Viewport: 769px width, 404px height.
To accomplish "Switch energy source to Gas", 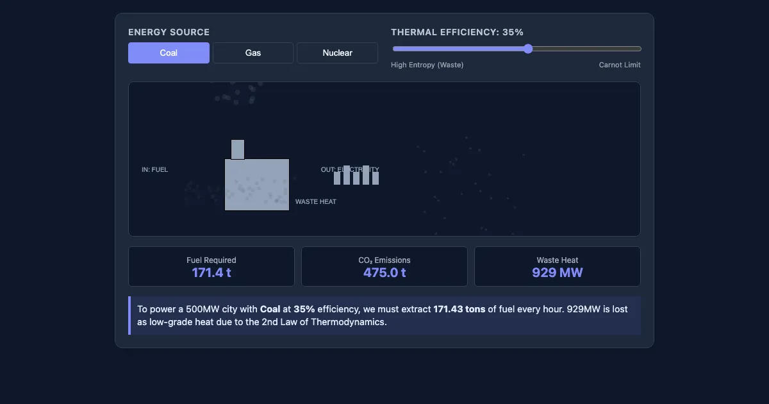I will [253, 53].
